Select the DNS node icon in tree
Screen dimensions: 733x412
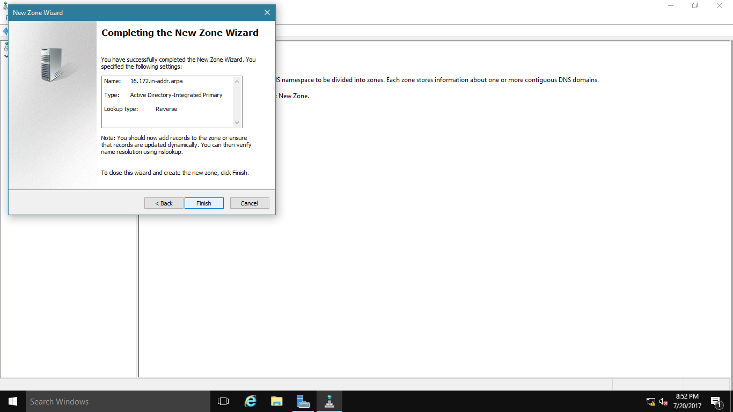[6, 47]
